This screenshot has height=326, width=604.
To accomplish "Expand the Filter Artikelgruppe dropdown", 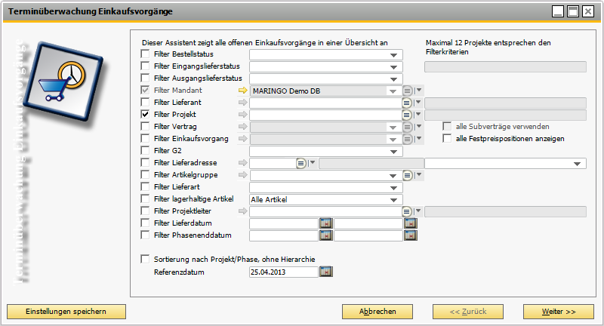I will click(393, 176).
